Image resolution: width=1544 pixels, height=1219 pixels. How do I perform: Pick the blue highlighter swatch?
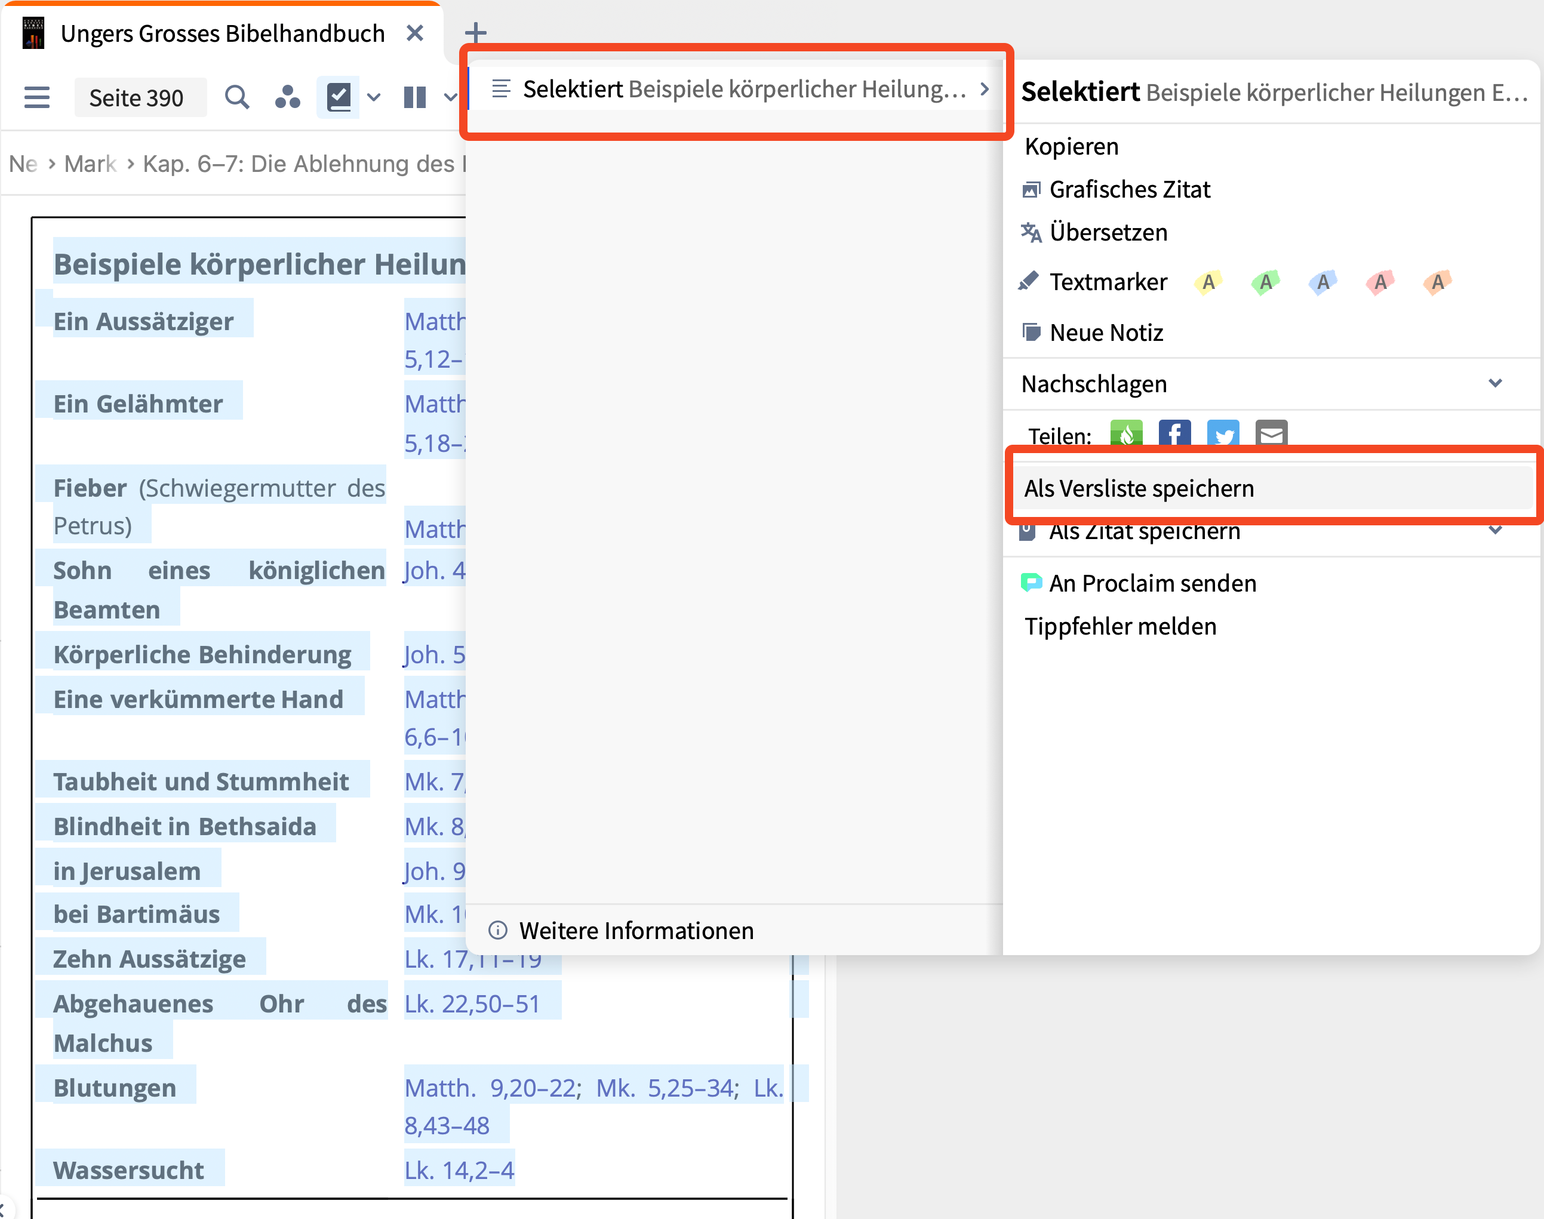(1324, 282)
